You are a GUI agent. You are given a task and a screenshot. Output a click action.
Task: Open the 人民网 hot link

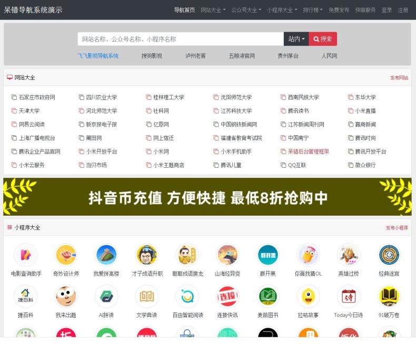click(x=329, y=56)
